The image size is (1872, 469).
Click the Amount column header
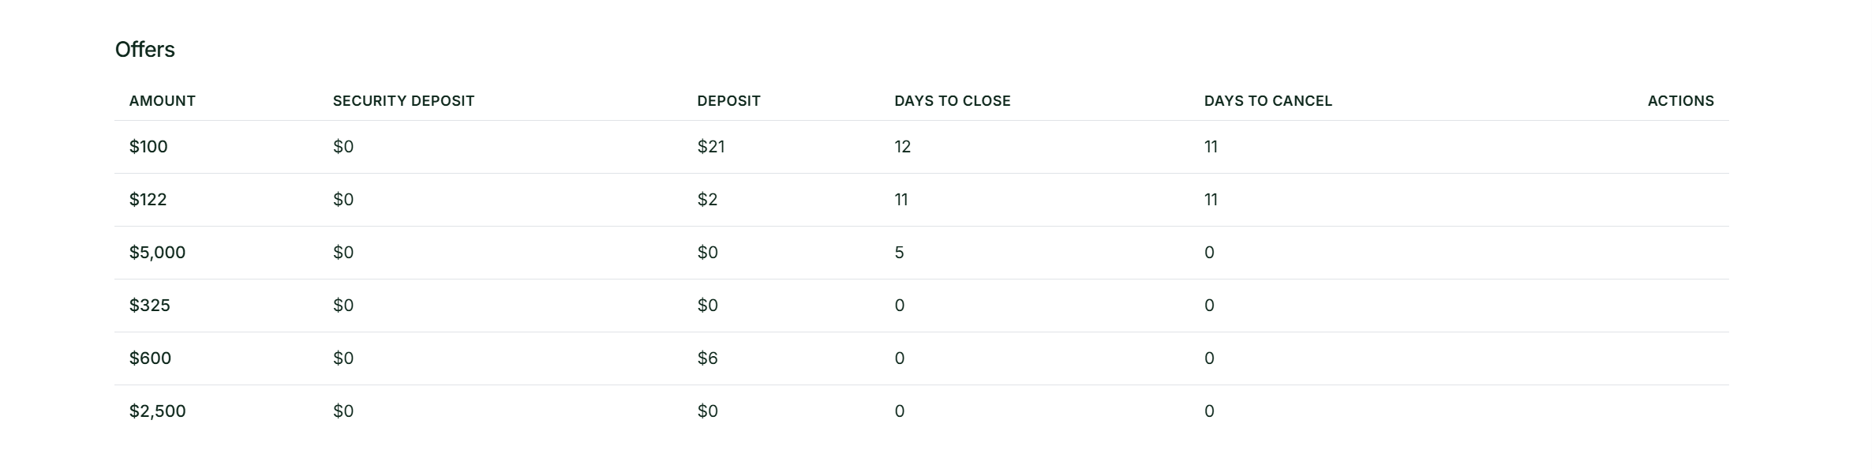point(163,101)
